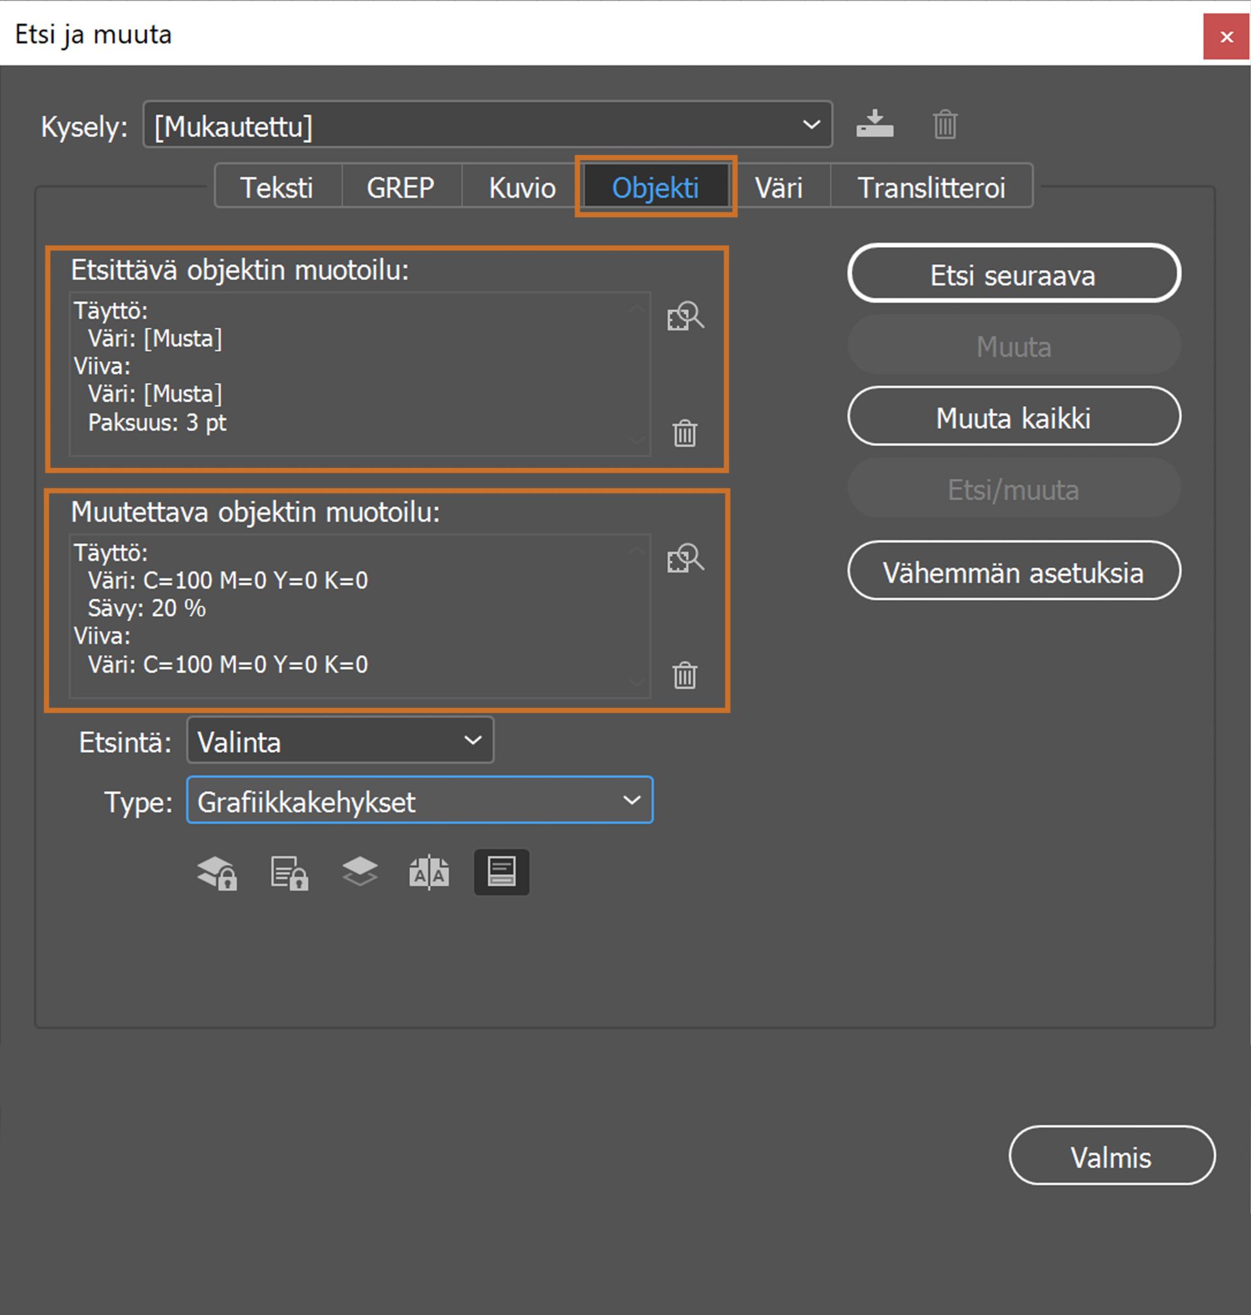The image size is (1251, 1315).
Task: Toggle include footnotes icon
Action: click(501, 872)
